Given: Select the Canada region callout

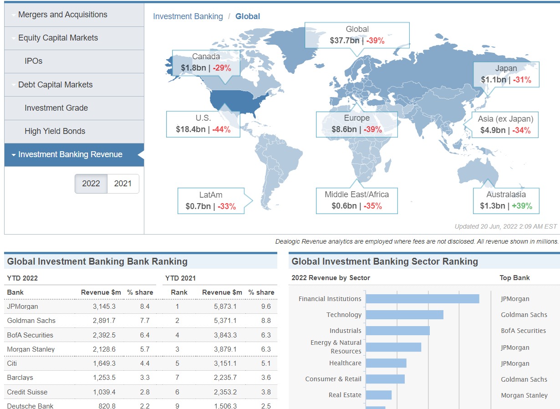Looking at the screenshot, I should [x=206, y=62].
